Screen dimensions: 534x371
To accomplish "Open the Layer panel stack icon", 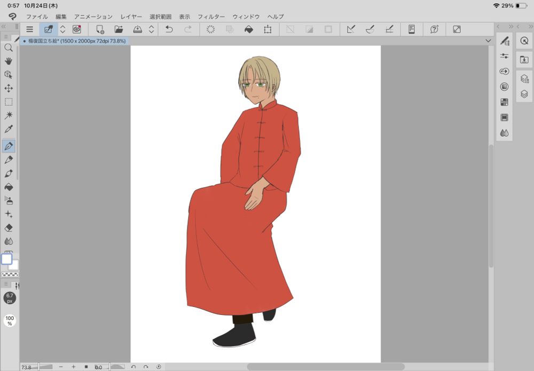I will pos(524,94).
